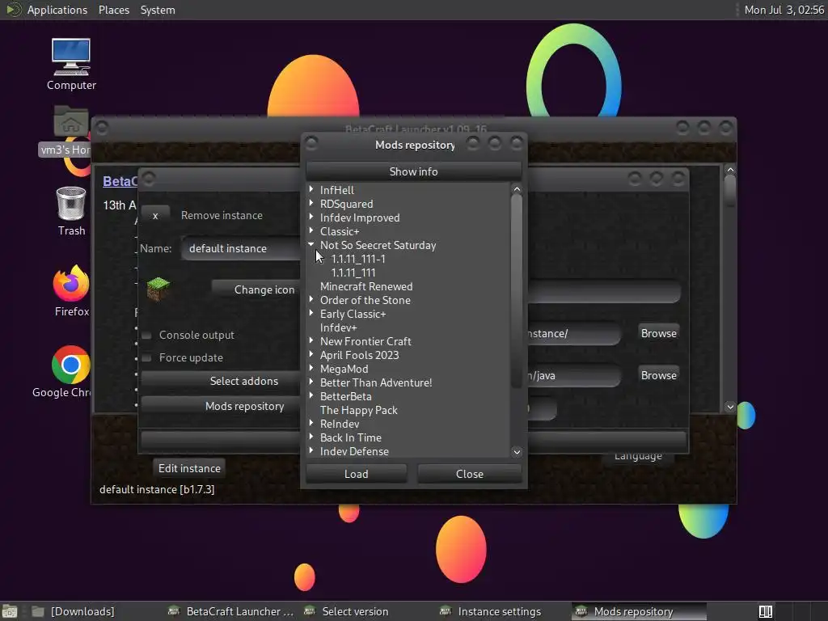Viewport: 828px width, 621px height.
Task: Click the workspace switcher icon in bottom panel
Action: pos(765,611)
